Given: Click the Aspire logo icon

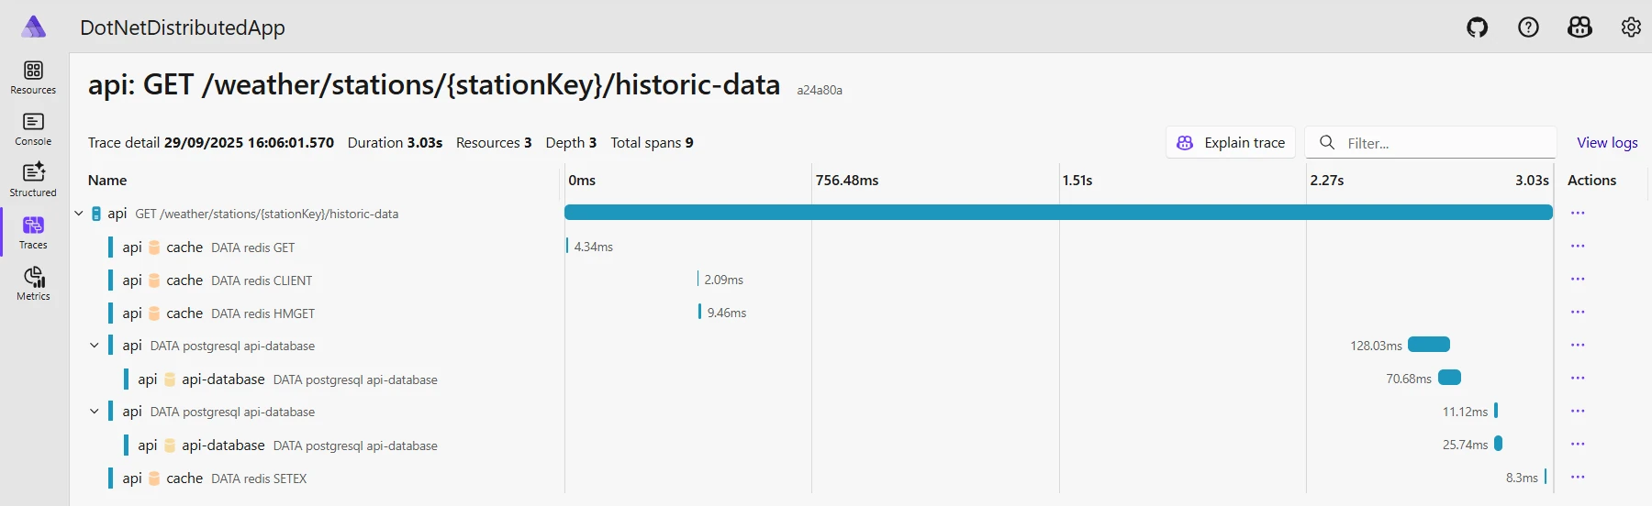Looking at the screenshot, I should tap(34, 27).
